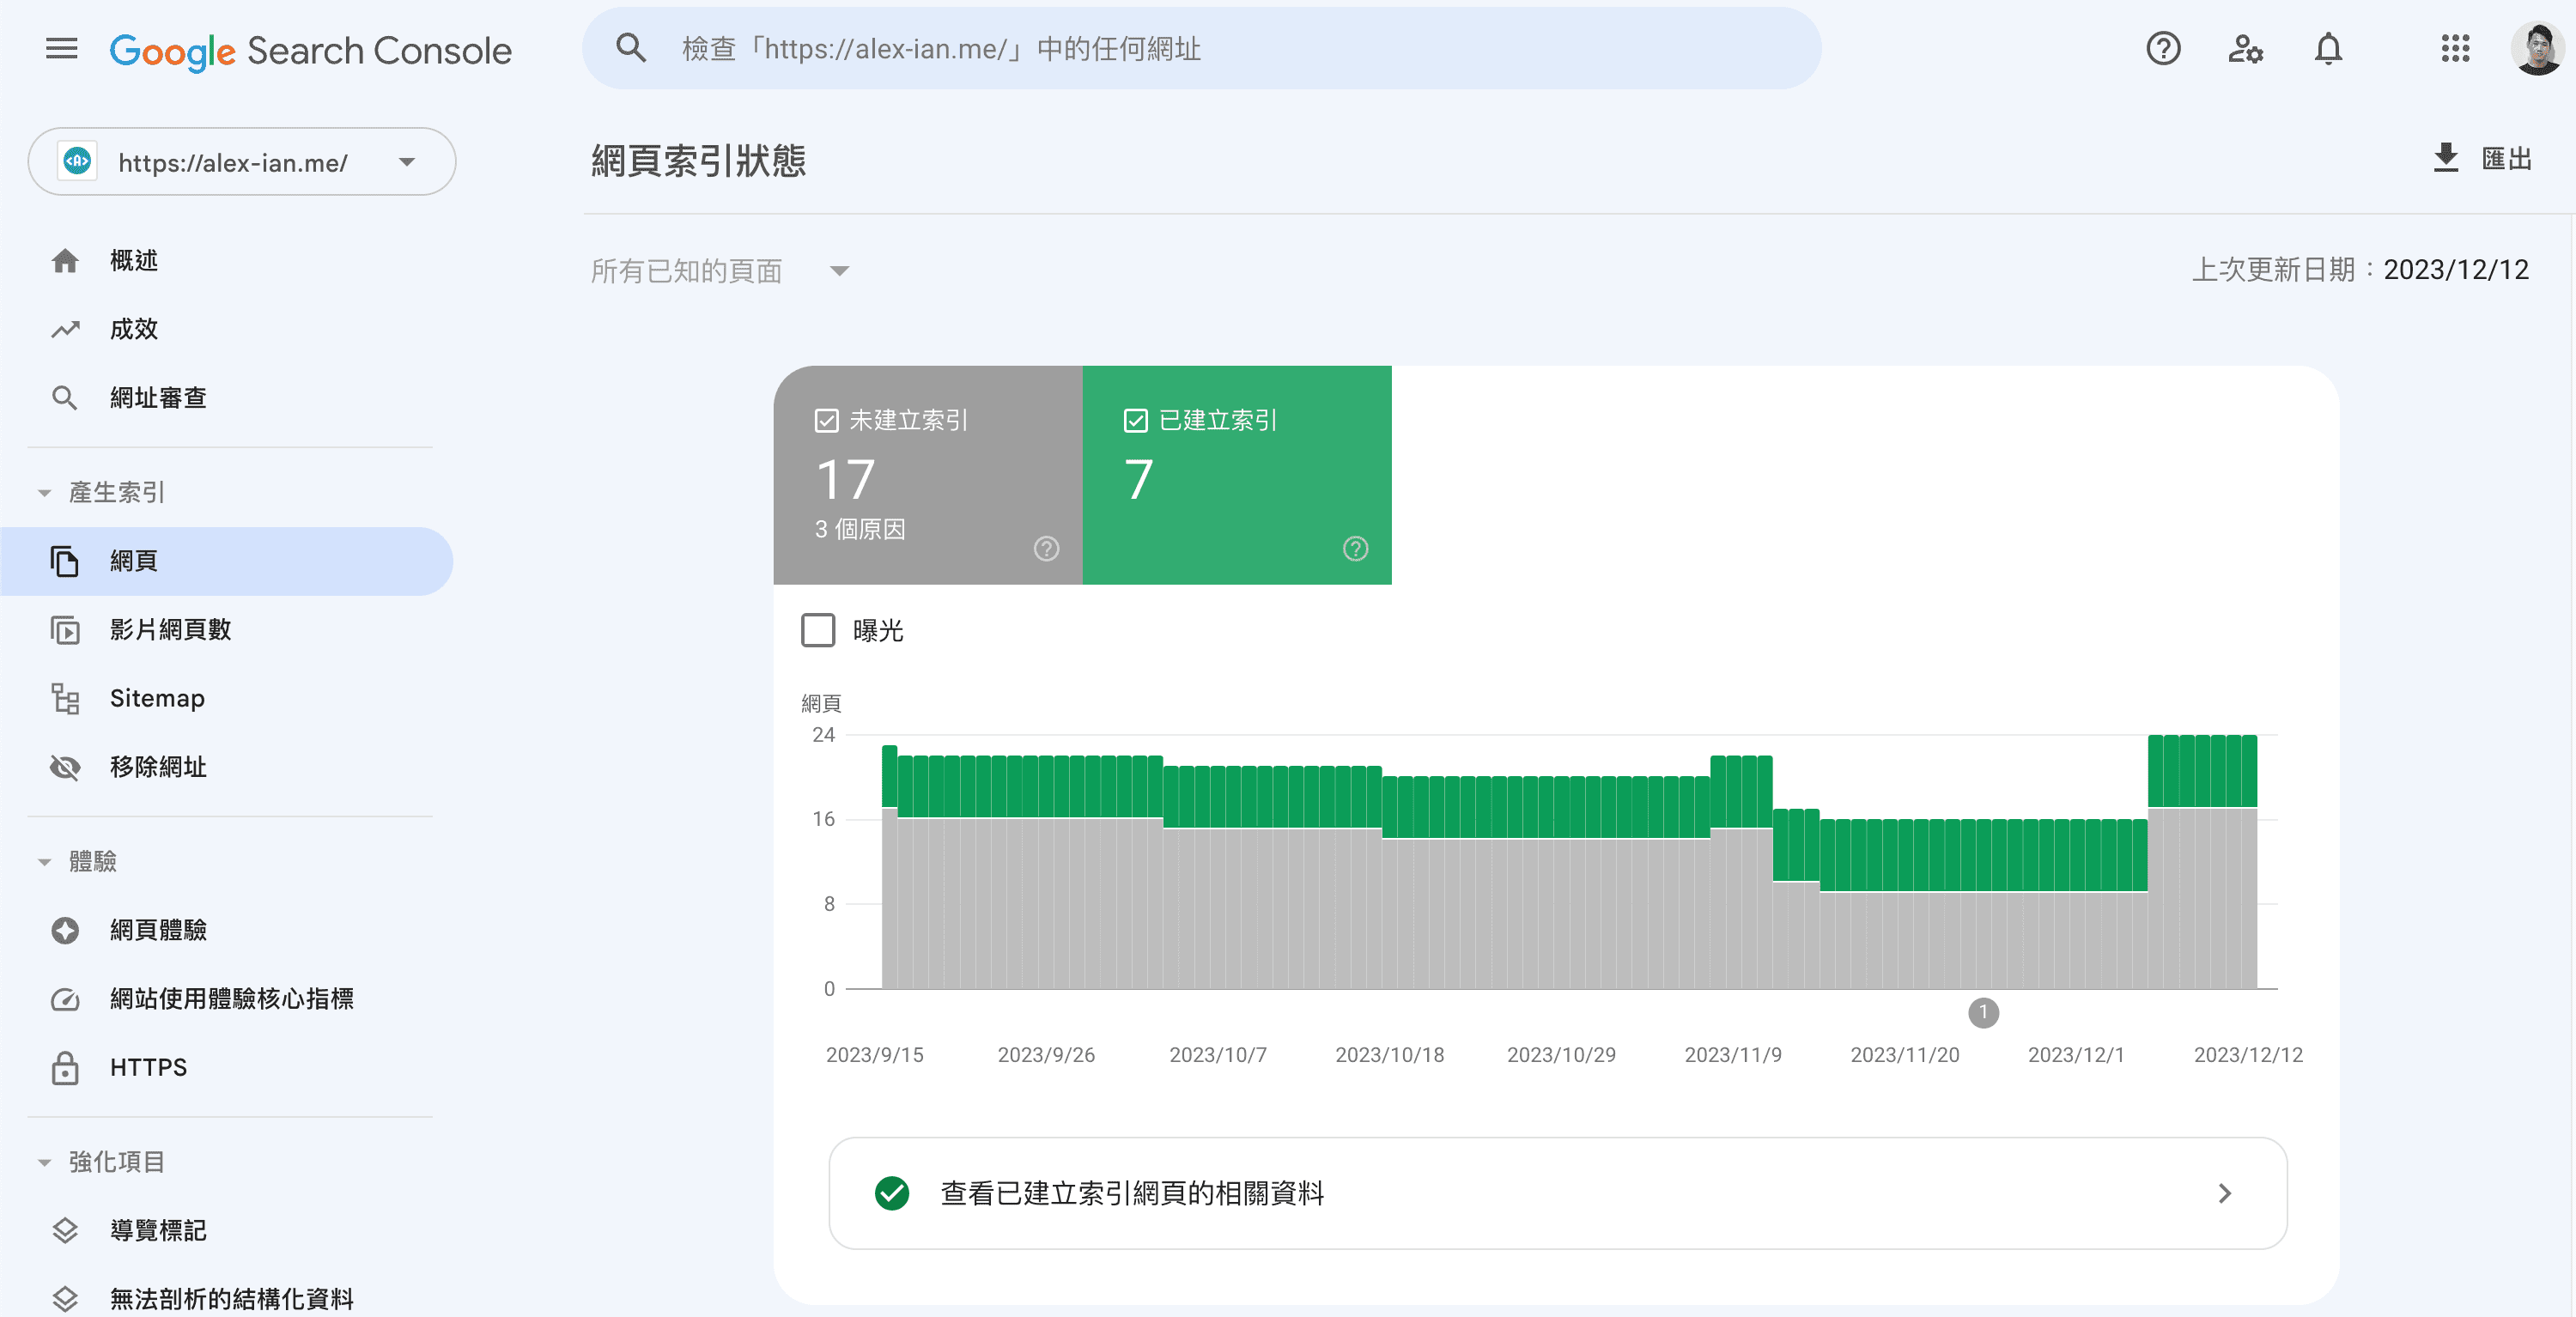Click help icon on 已建立索引 card
Viewport: 2576px width, 1317px height.
1355,549
